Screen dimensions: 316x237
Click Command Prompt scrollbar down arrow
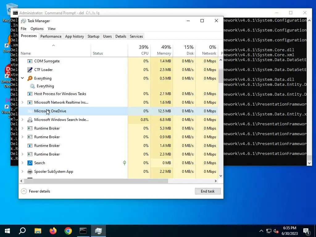(x=309, y=163)
